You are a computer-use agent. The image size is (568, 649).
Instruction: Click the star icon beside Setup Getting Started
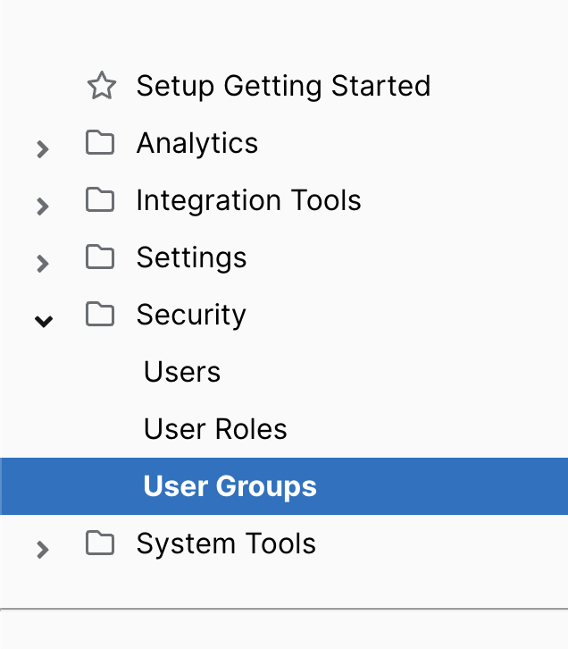(x=101, y=86)
